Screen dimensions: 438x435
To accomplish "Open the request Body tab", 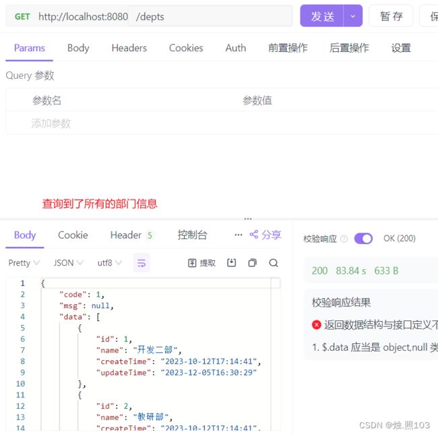I will [x=78, y=48].
